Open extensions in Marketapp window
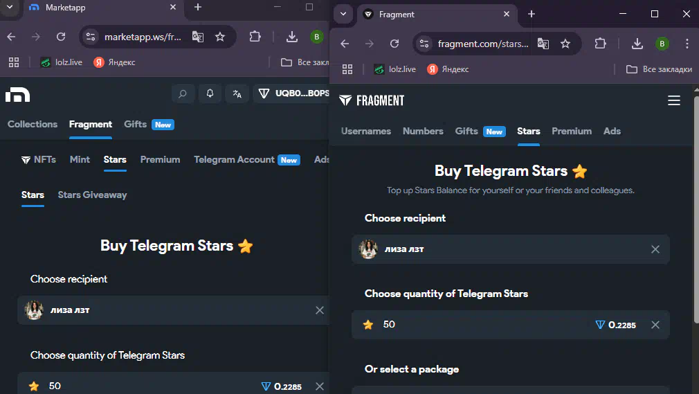Viewport: 699px width, 394px height. click(x=255, y=37)
